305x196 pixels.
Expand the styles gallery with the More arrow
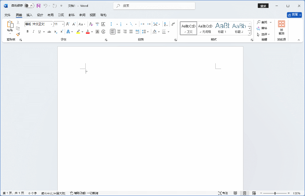click(250, 33)
